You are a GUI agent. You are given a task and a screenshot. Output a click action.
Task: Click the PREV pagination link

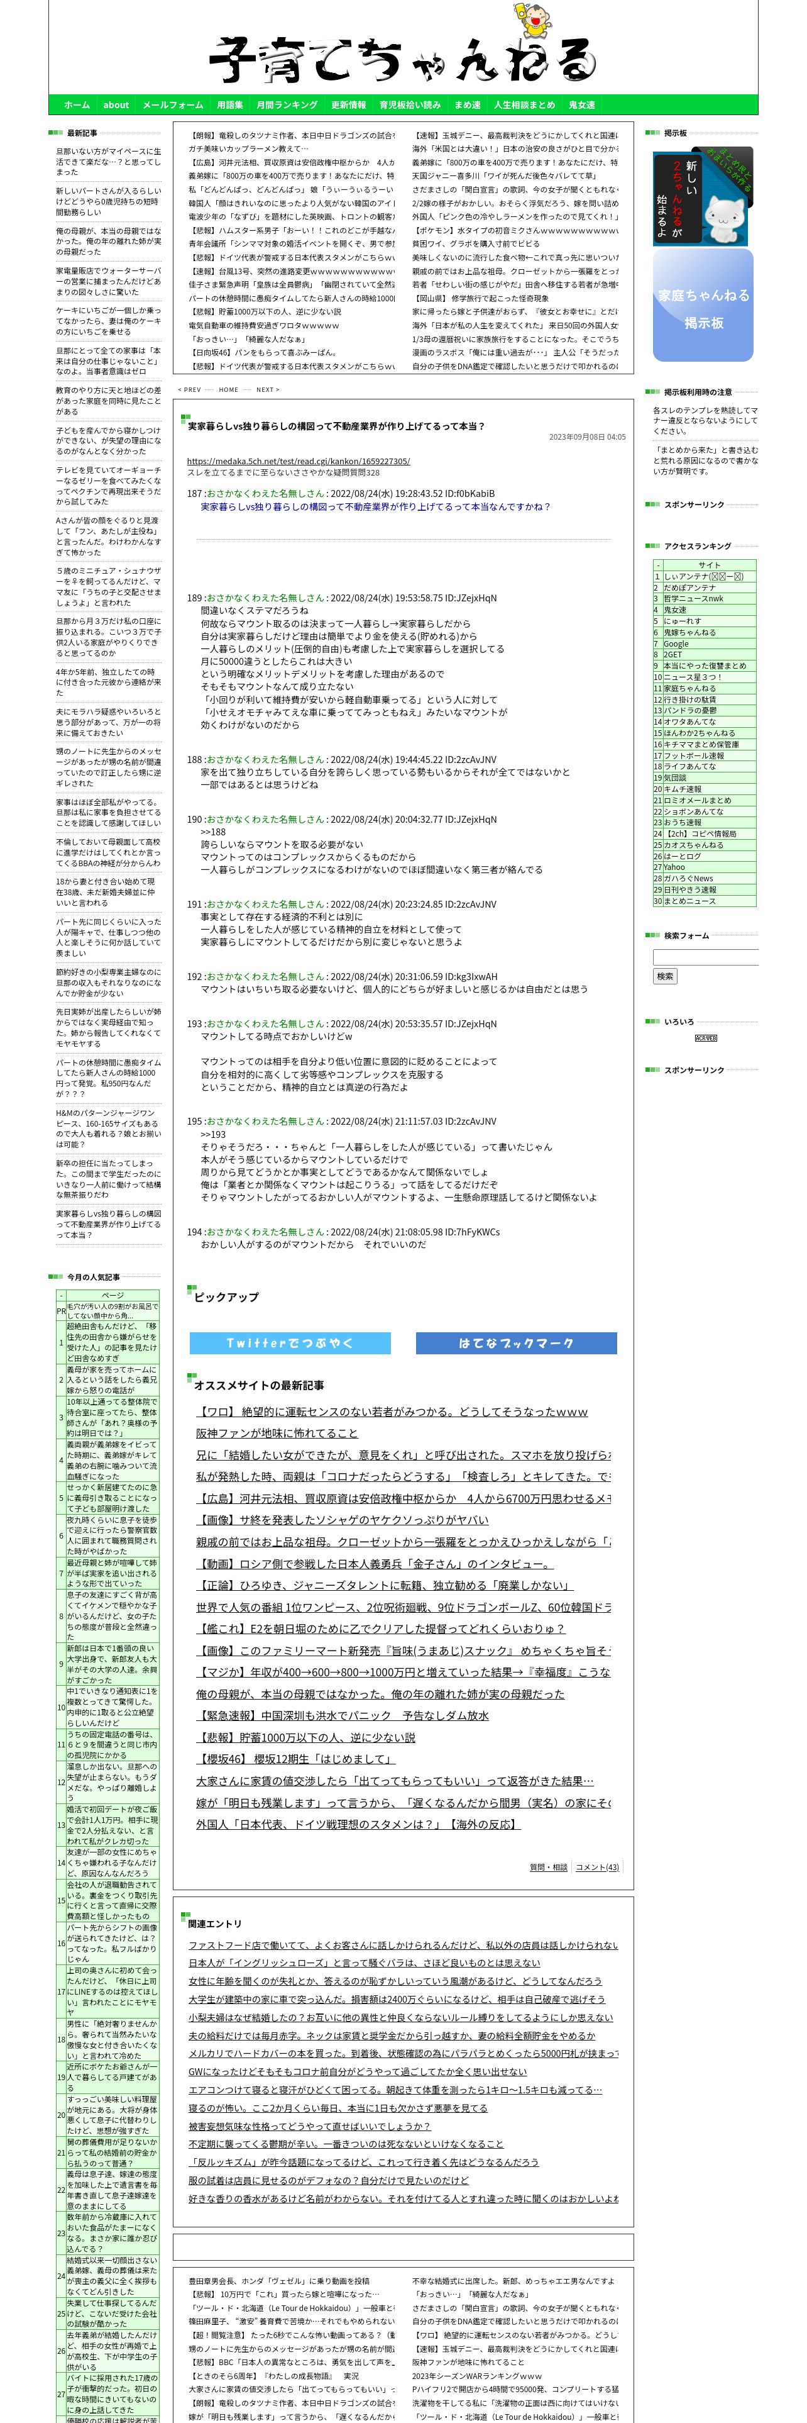190,389
